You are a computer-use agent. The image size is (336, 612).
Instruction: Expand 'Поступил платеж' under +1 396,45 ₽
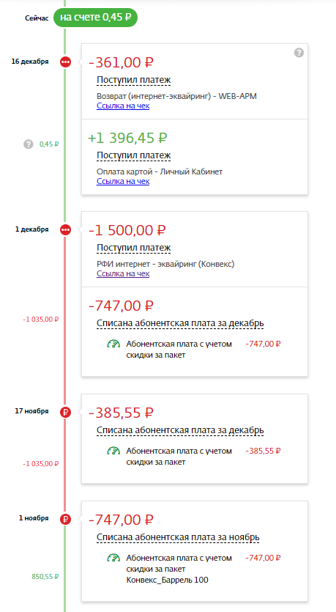[134, 155]
